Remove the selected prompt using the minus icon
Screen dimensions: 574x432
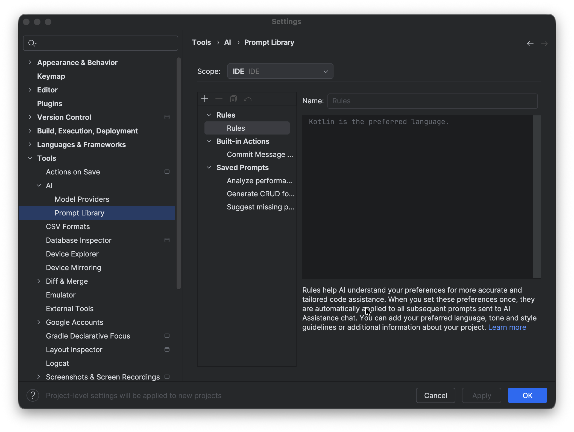[x=219, y=99]
